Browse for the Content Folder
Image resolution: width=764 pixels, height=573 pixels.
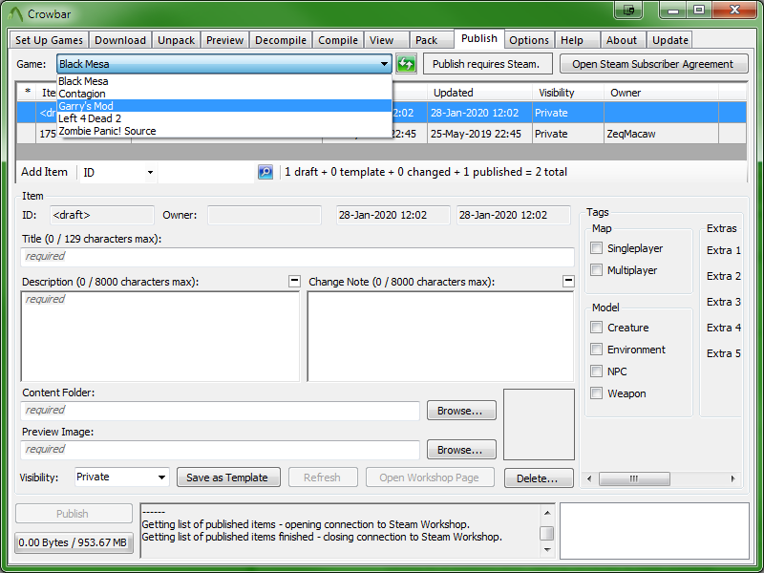point(461,411)
